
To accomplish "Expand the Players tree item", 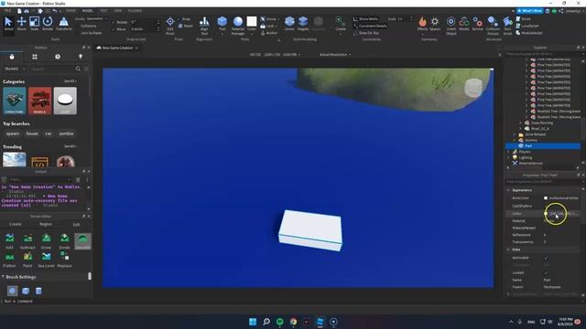I will (x=509, y=152).
